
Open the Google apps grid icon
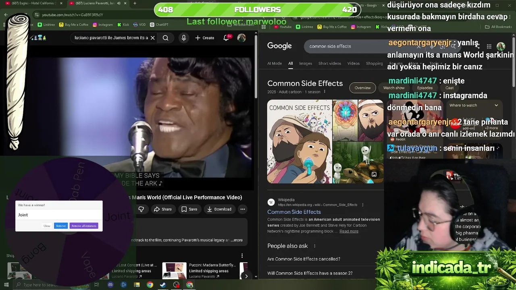489,46
